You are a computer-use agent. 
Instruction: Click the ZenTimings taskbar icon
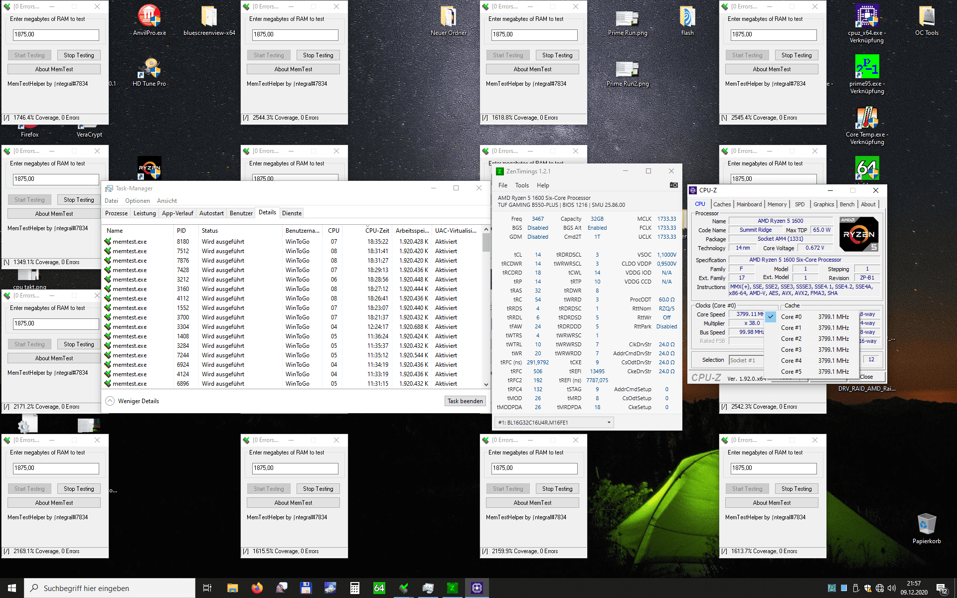tap(452, 588)
